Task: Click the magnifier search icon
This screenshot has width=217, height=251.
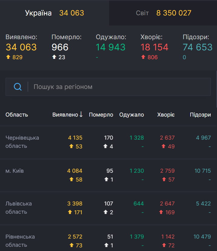Action: click(18, 87)
